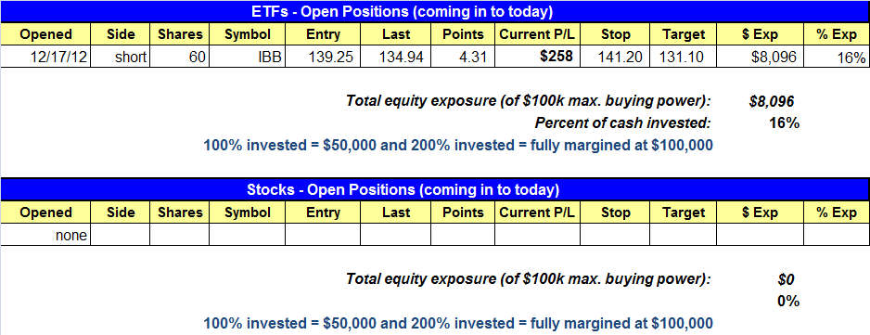870x335 pixels.
Task: Select the $8,096 exposure cell in ETF row
Action: pos(760,57)
